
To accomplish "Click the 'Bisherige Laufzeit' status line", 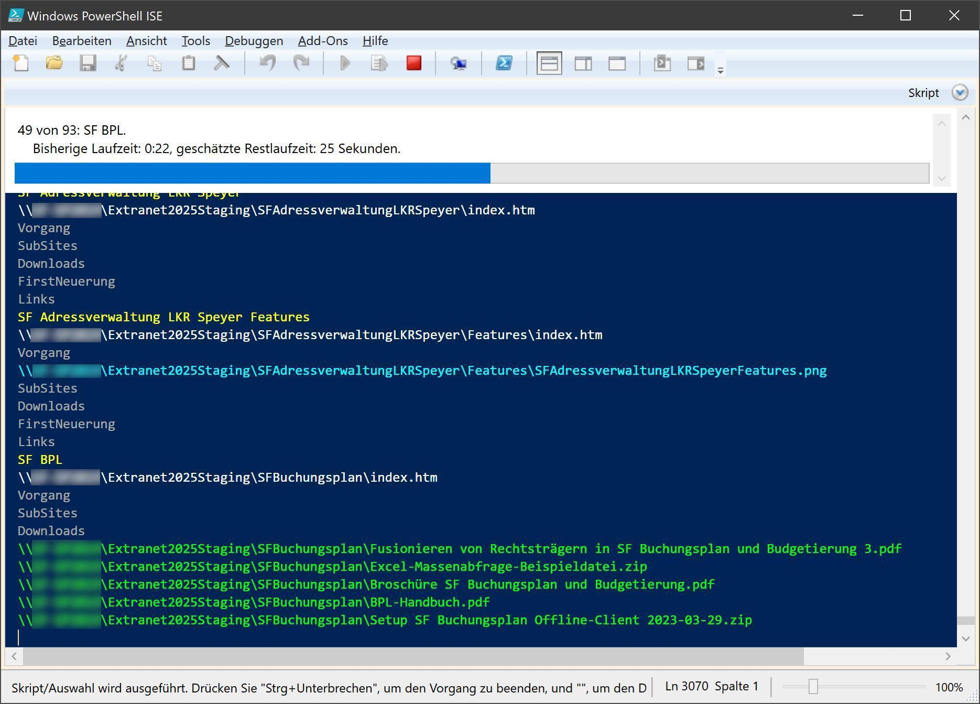I will (216, 149).
